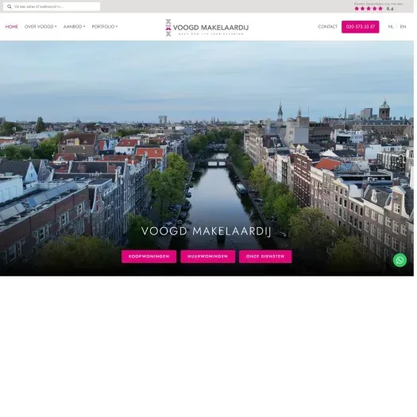
Task: Open WhatsApp chat bubble icon
Action: click(400, 260)
